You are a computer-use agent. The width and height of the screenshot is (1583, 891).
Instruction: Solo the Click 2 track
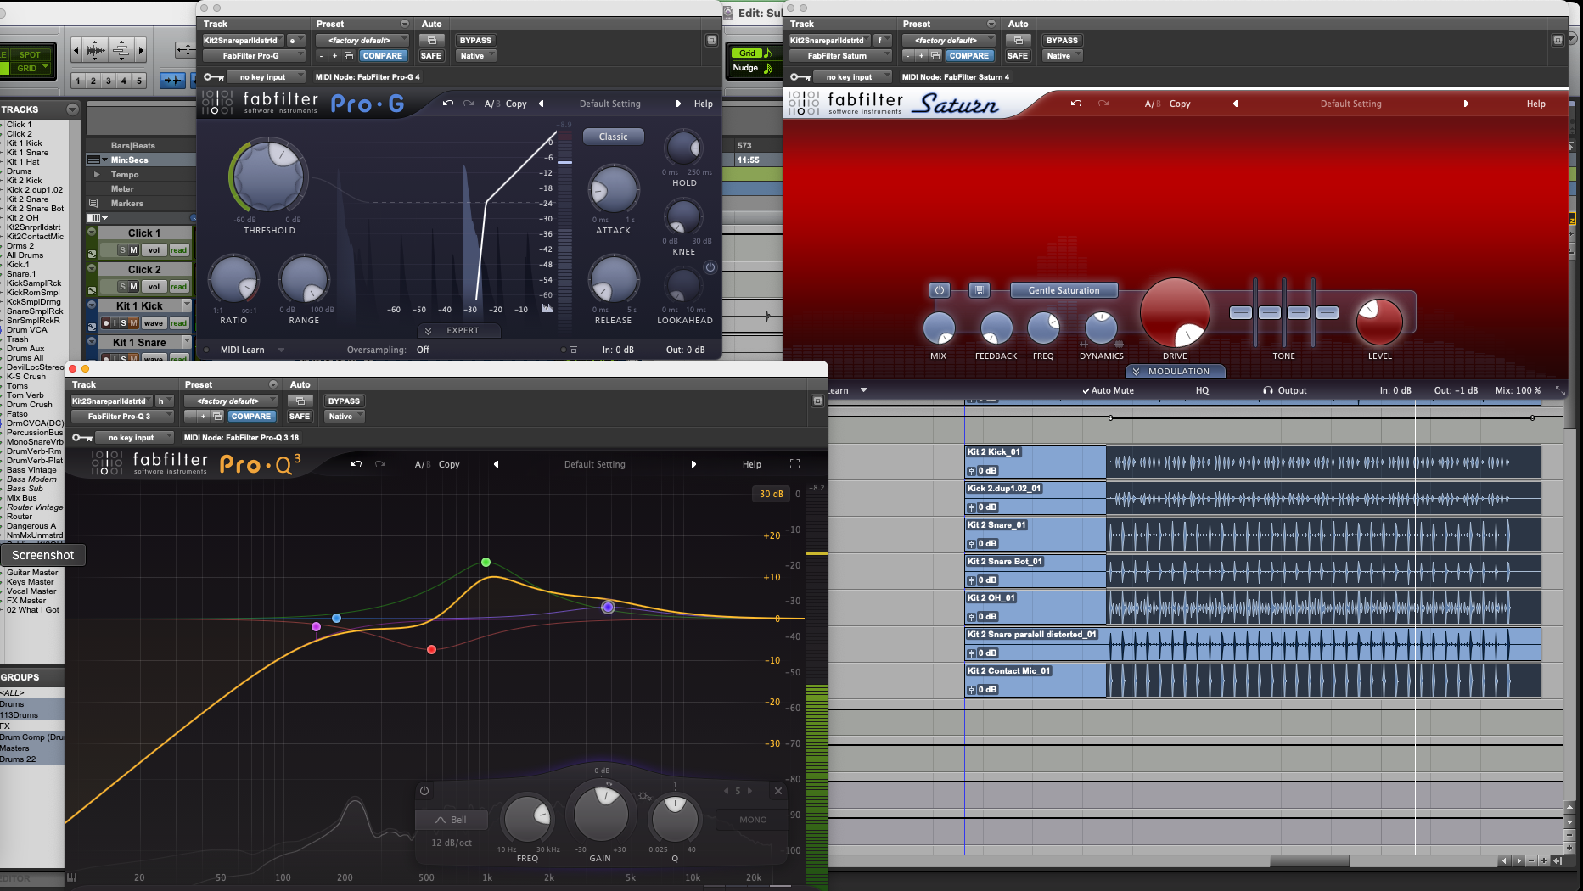pos(122,287)
